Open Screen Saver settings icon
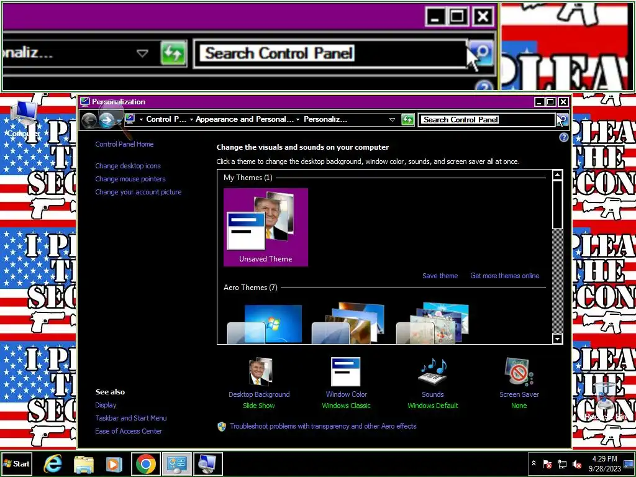 point(519,371)
